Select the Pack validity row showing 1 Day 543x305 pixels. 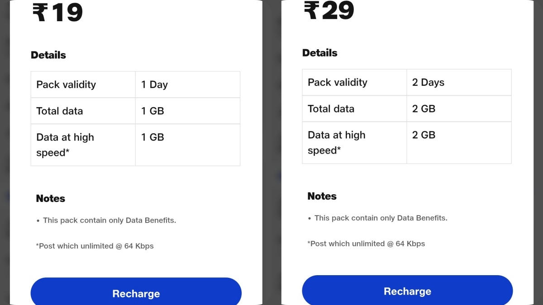click(x=135, y=84)
